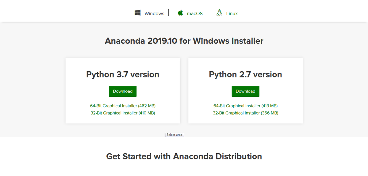Click the Anaconda 2019.10 for Windows Installer heading
368x176 pixels.
coord(184,41)
